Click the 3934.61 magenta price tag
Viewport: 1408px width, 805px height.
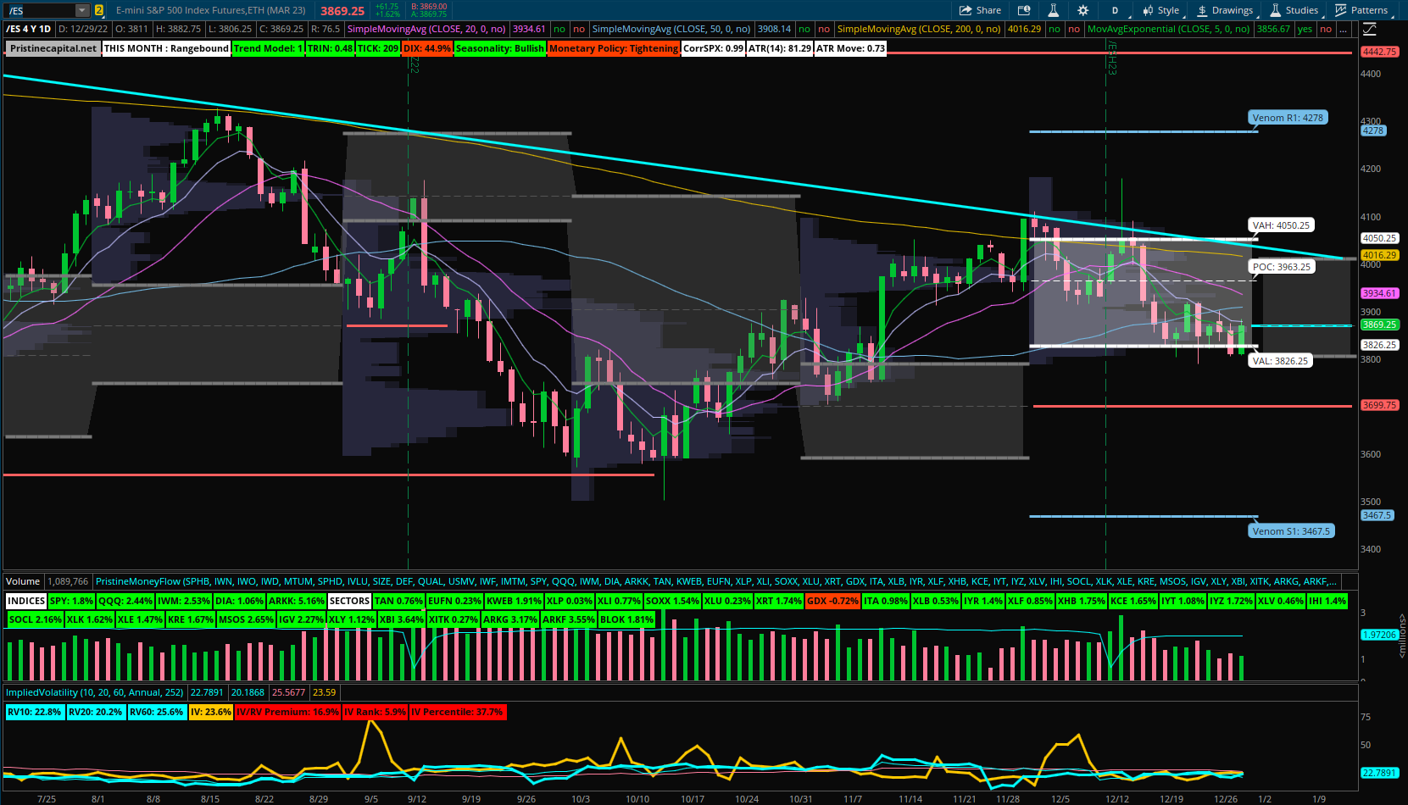(1379, 293)
